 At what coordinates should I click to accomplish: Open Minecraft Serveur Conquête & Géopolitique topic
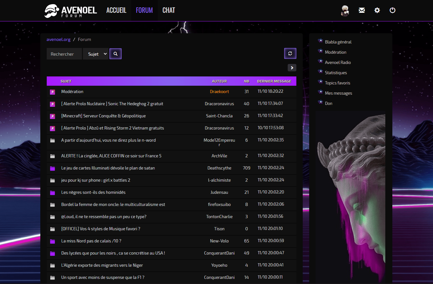pos(103,116)
